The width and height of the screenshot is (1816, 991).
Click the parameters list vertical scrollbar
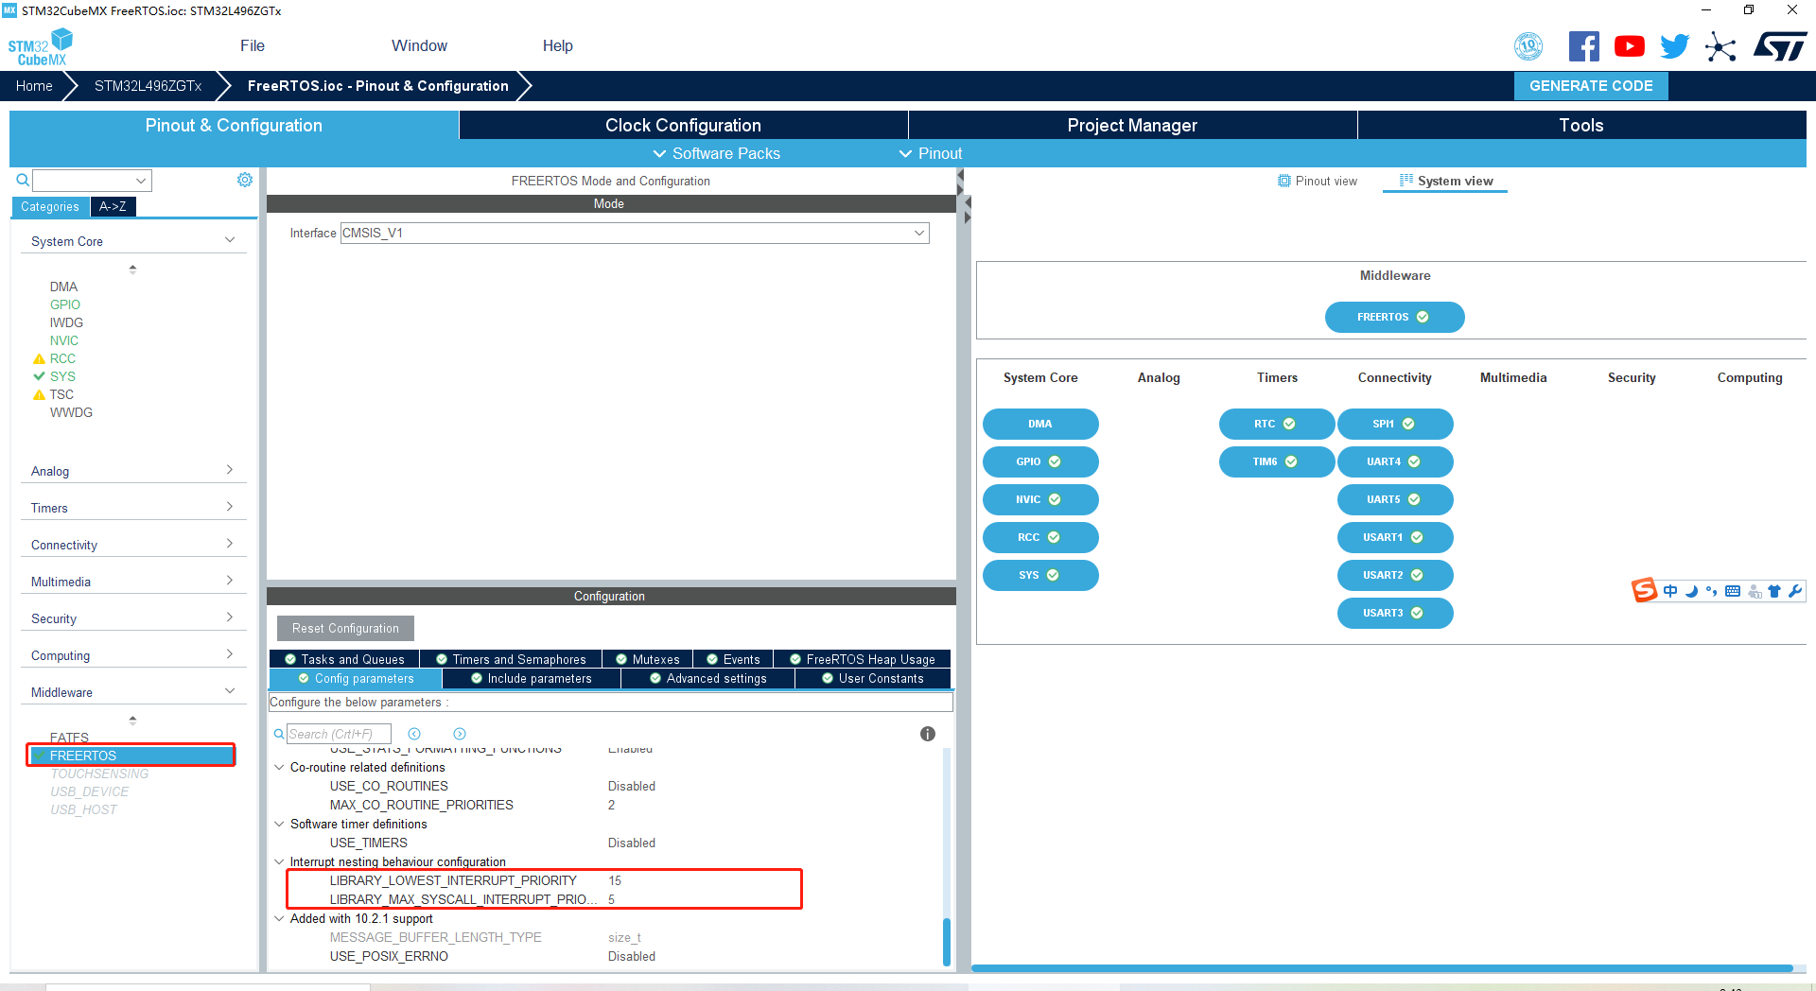(x=947, y=942)
